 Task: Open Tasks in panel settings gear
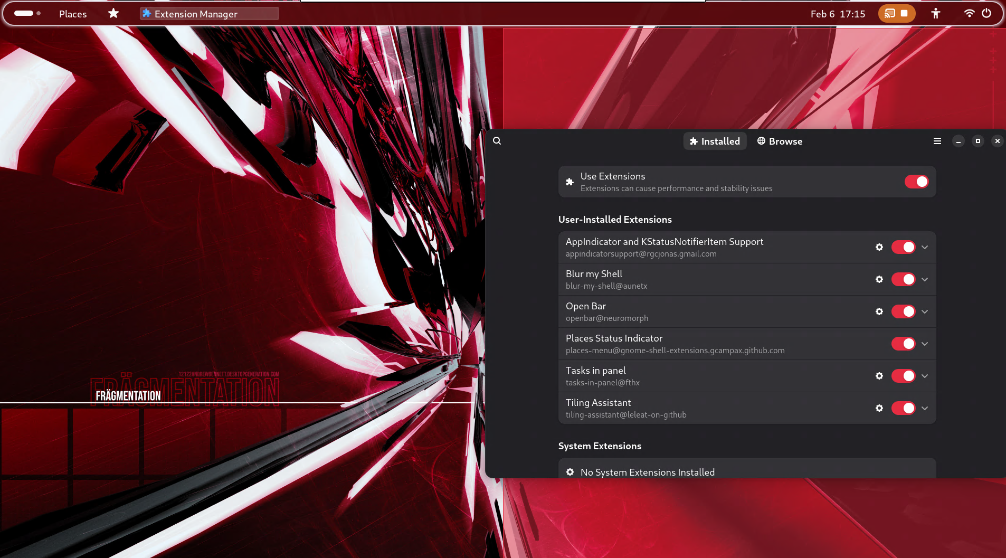(879, 376)
